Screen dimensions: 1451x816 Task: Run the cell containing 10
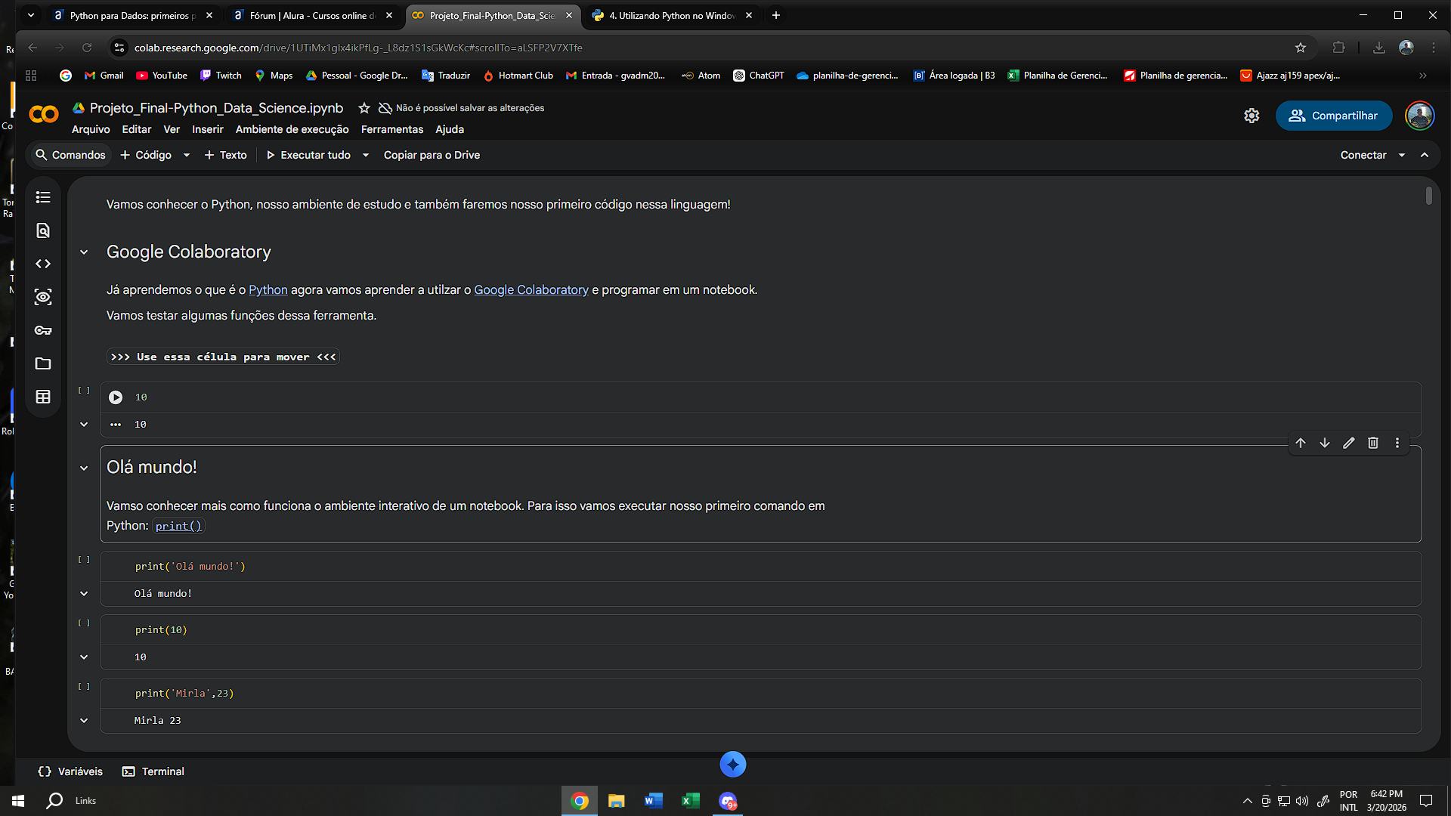(116, 397)
